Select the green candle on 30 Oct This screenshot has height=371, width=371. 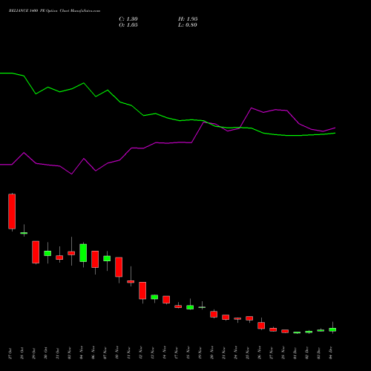pos(47,253)
